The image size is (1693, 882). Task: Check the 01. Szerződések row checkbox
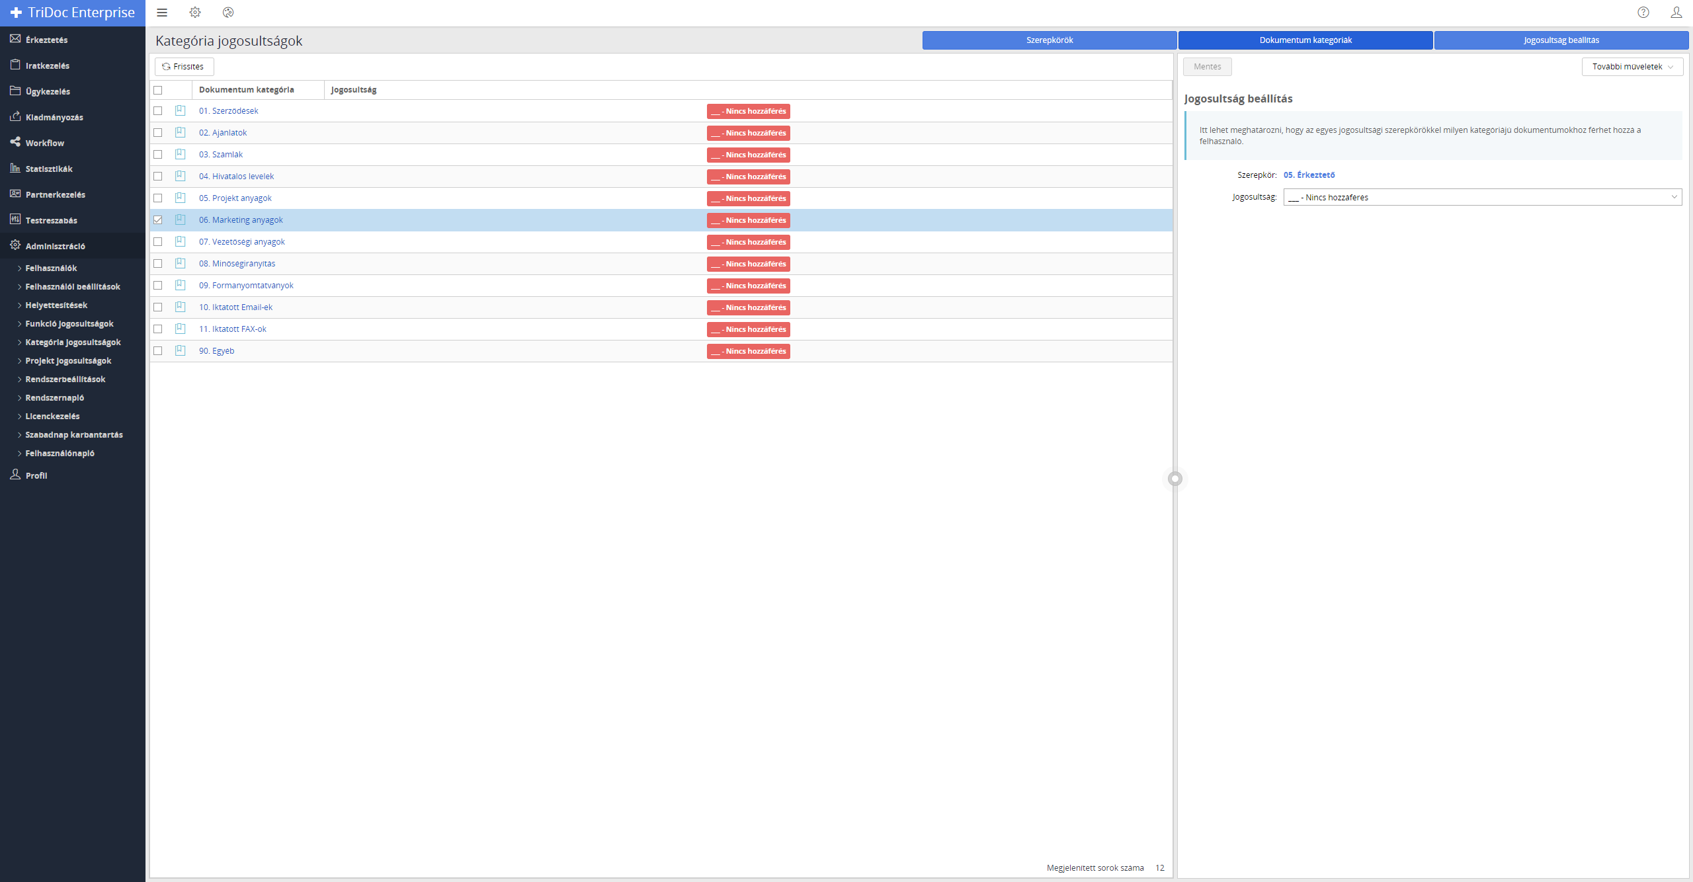click(x=158, y=111)
